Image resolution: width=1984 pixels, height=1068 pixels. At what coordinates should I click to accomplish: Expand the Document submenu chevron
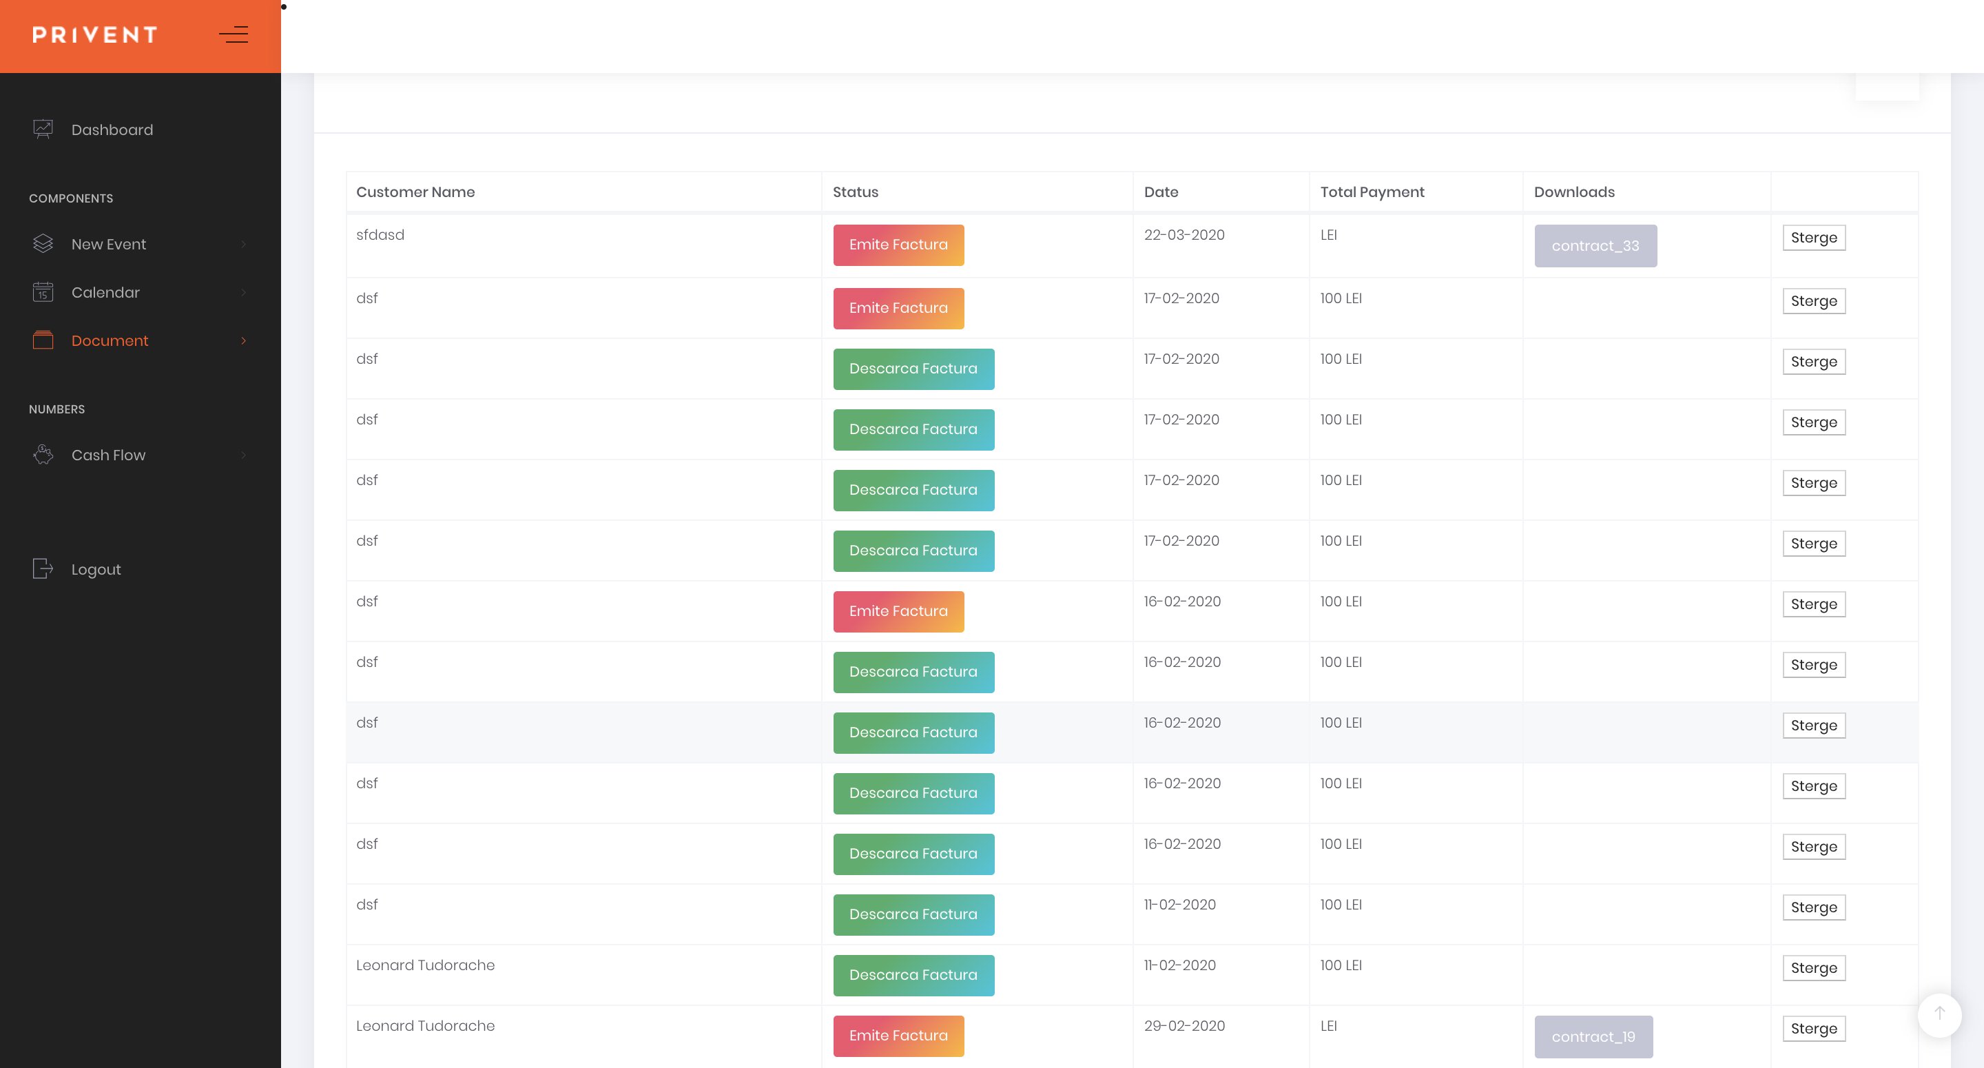click(243, 340)
